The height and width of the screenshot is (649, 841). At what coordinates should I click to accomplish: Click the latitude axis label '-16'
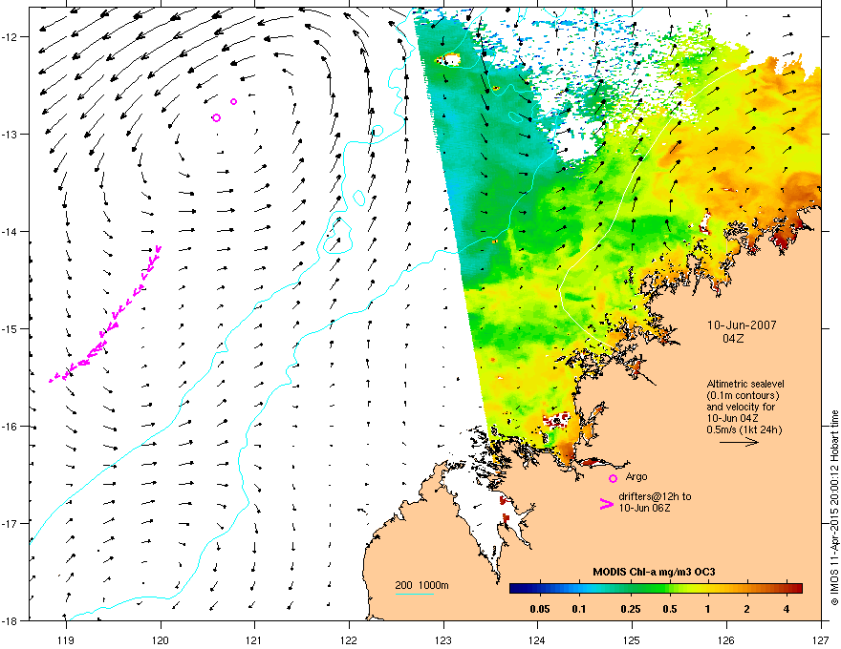11,427
